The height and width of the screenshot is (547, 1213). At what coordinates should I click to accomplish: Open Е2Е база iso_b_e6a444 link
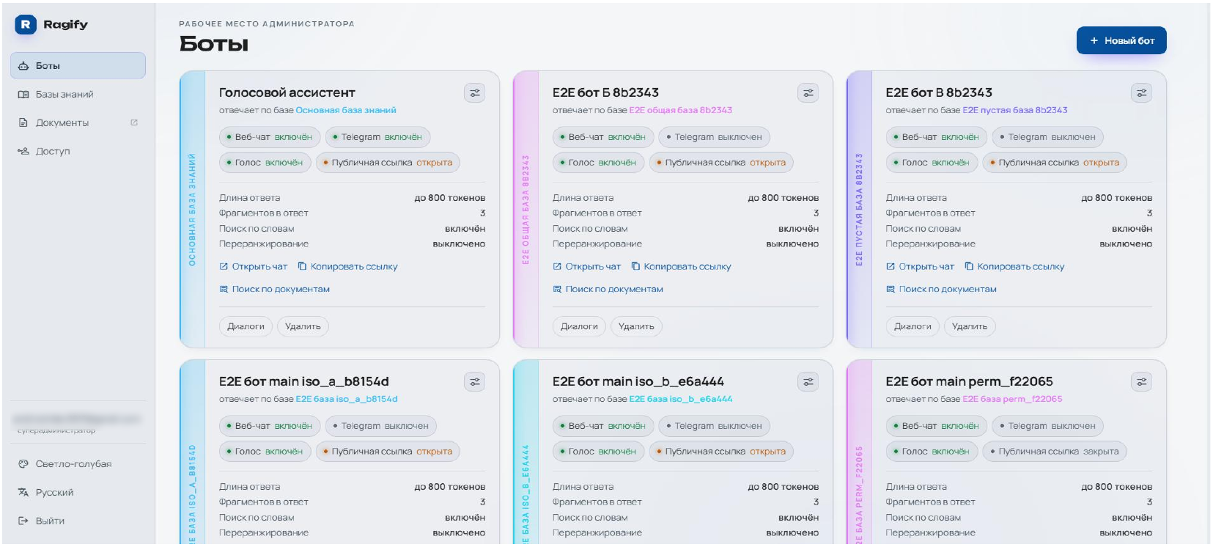(x=681, y=399)
